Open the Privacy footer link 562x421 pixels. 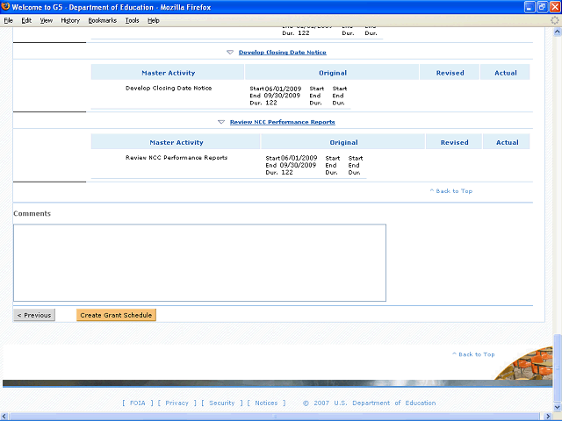(177, 403)
